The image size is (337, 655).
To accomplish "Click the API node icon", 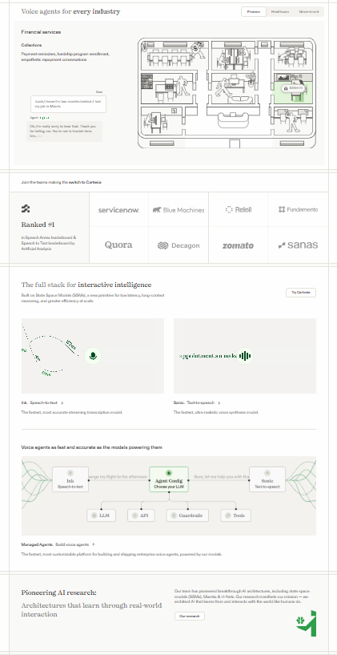I will click(134, 516).
